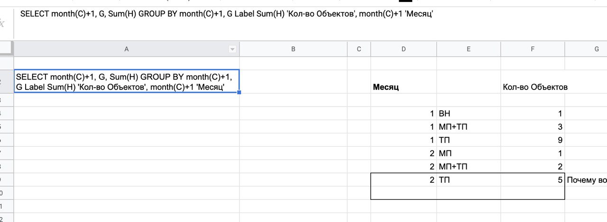Screen dimensions: 607x222
Task: Select column F header
Action: point(533,49)
